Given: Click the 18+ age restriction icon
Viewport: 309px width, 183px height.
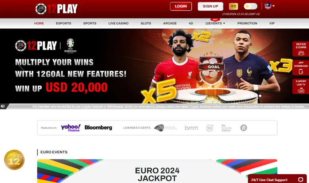Looking at the screenshot, I should pos(210,128).
